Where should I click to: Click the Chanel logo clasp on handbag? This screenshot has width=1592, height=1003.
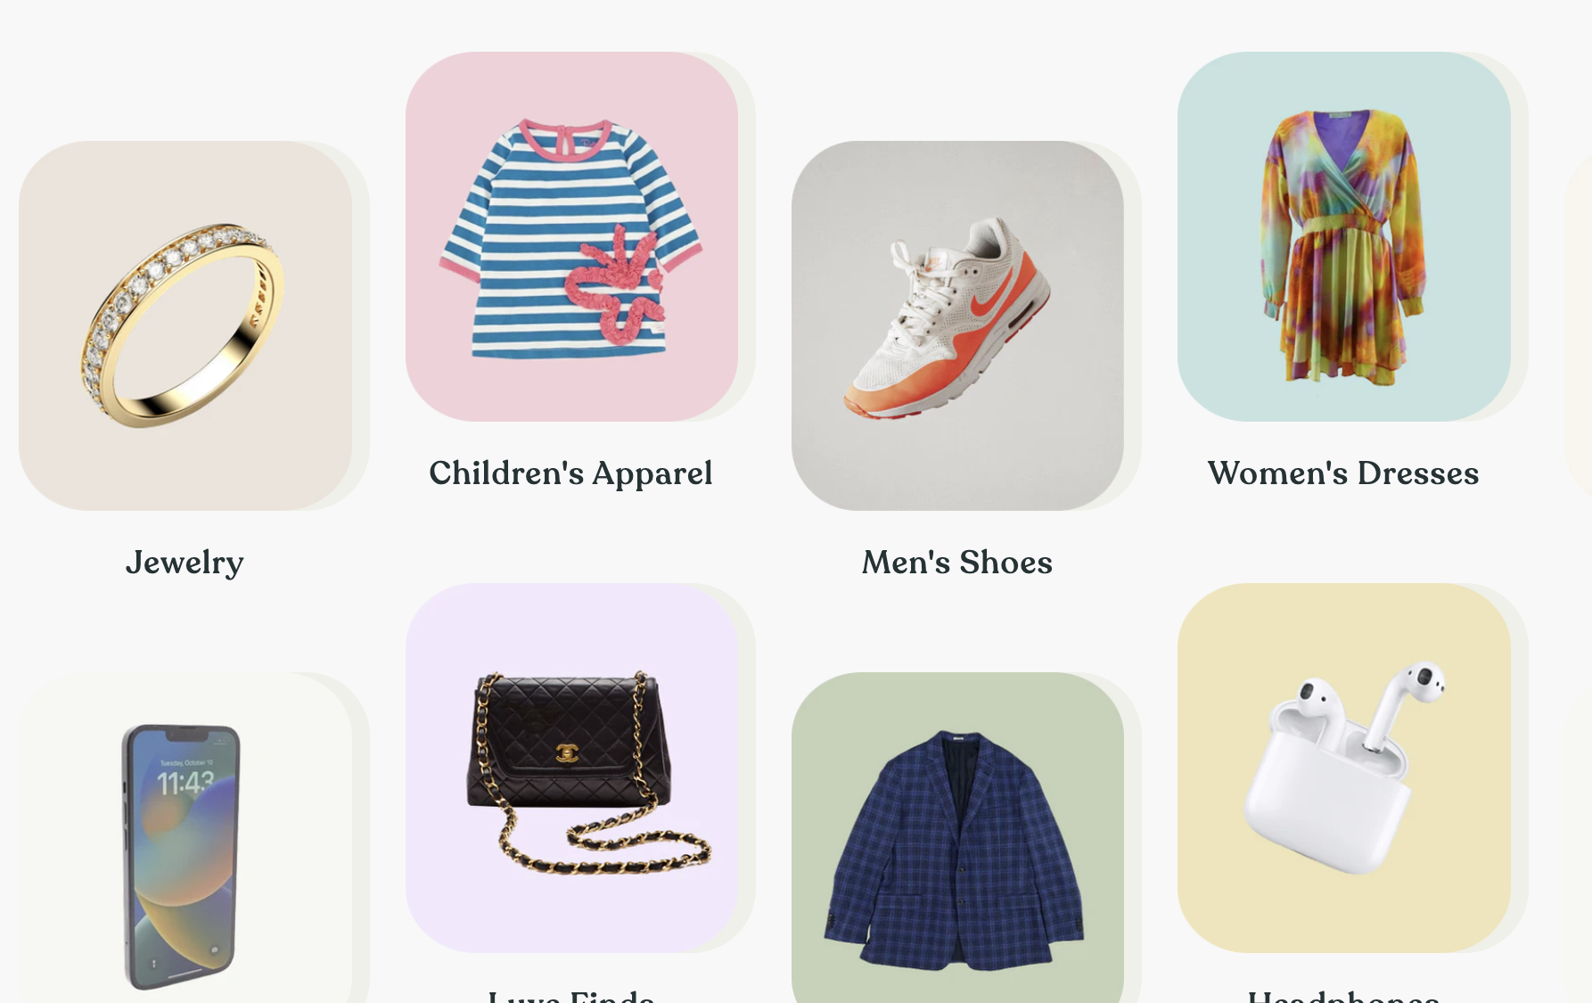[567, 752]
